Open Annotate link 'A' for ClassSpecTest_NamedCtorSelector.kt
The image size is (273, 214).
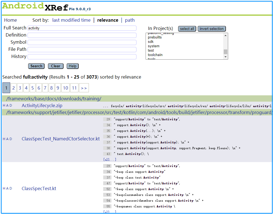[7, 139]
